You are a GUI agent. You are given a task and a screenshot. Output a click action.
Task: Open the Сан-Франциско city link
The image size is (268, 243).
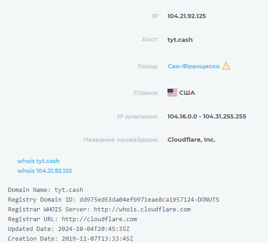(194, 66)
